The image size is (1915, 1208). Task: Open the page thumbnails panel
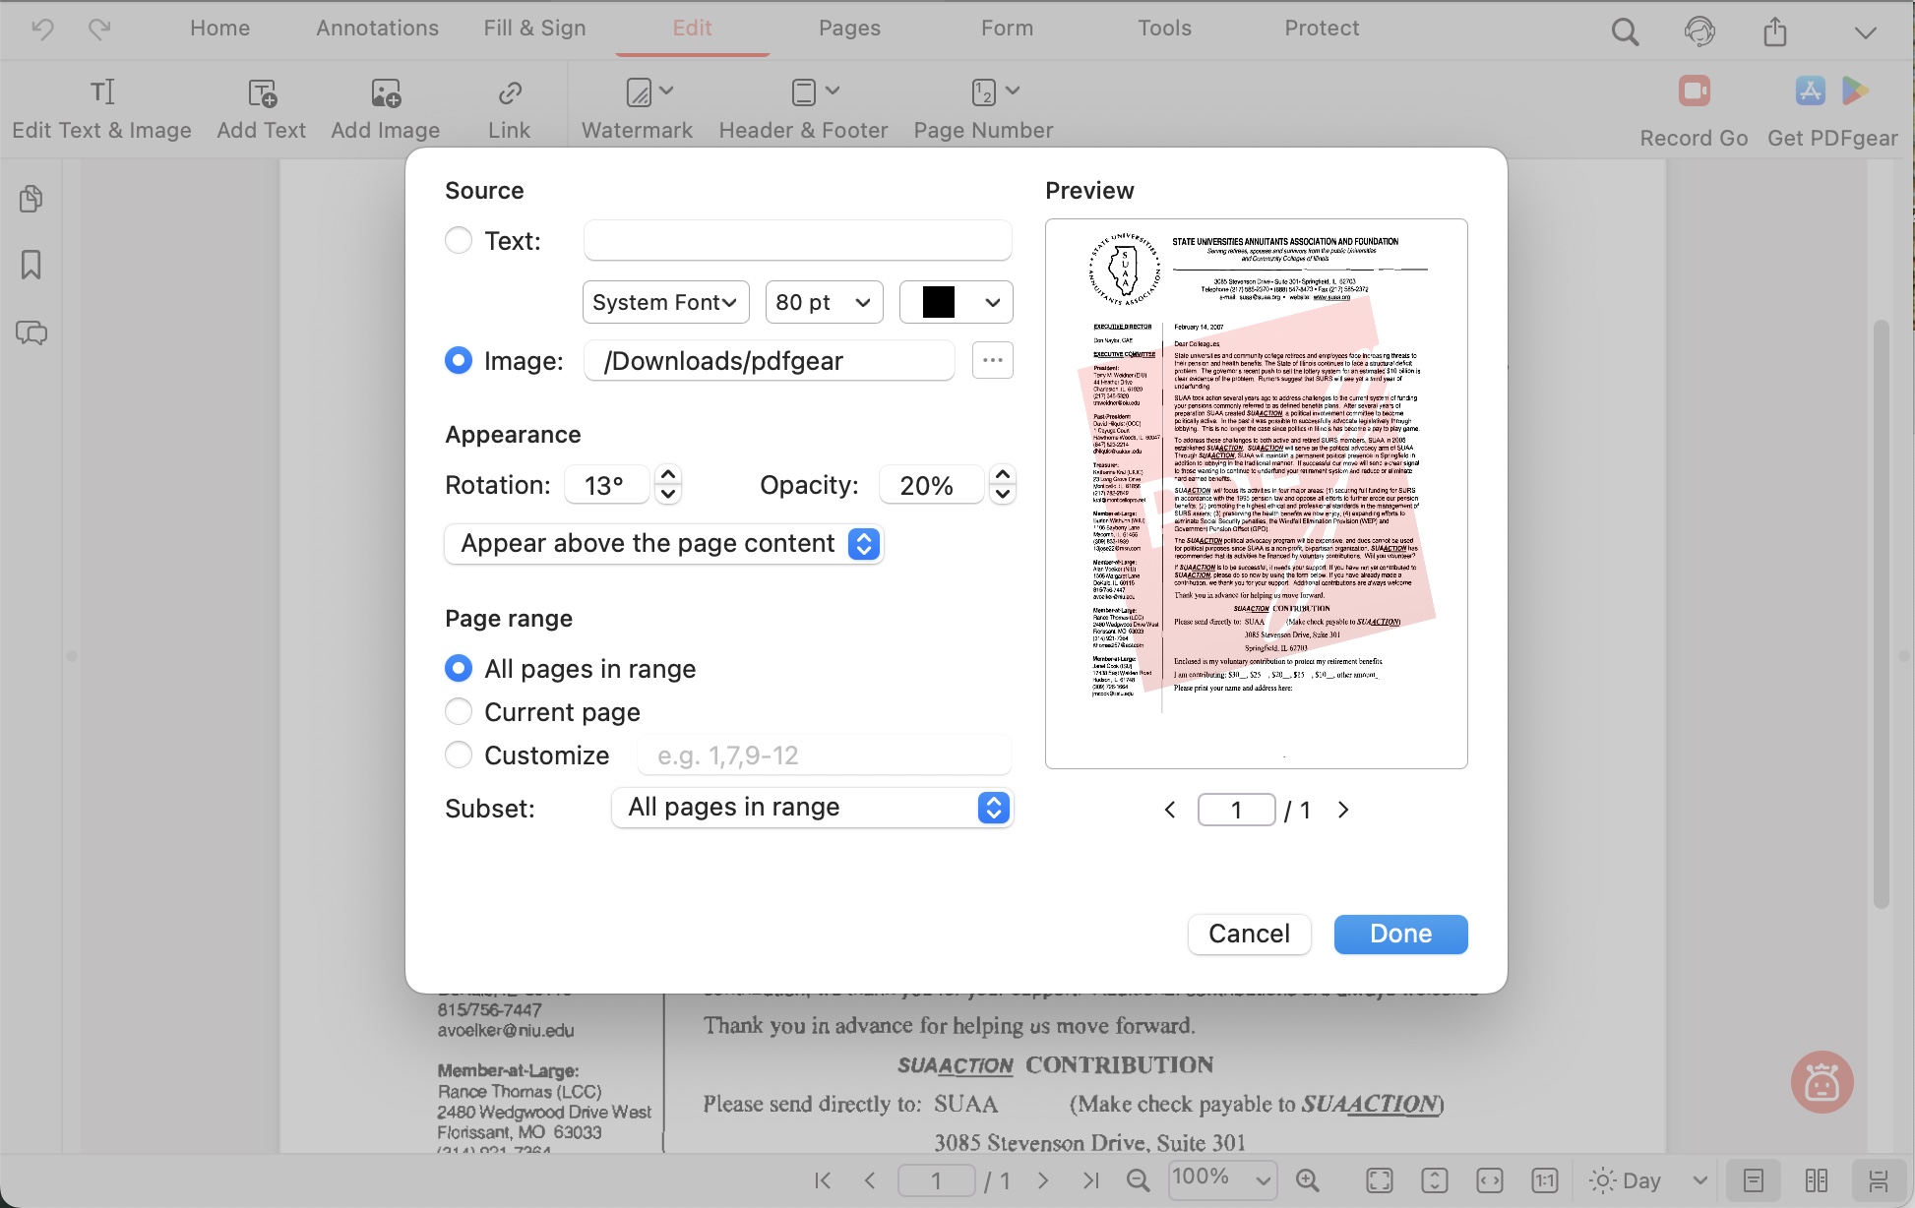31,198
